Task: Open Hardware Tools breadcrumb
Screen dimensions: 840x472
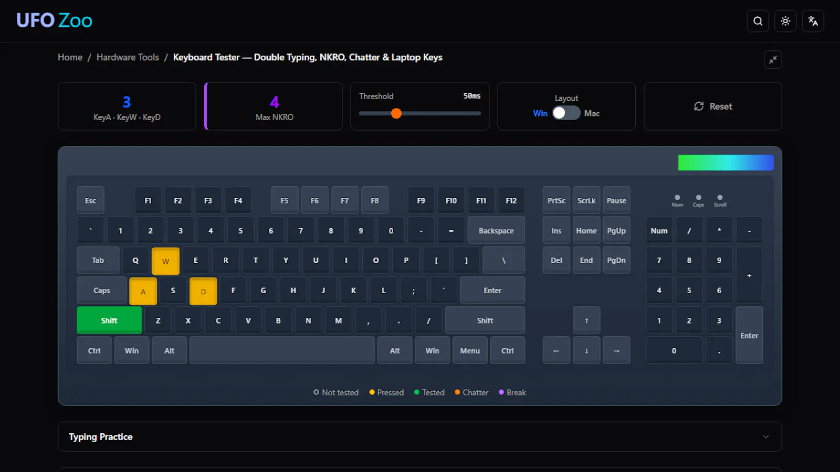Action: coord(128,57)
